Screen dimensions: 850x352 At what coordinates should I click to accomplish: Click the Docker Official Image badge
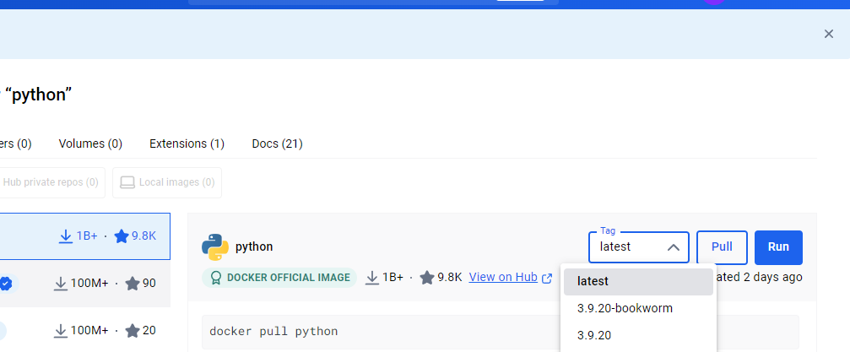tap(279, 278)
